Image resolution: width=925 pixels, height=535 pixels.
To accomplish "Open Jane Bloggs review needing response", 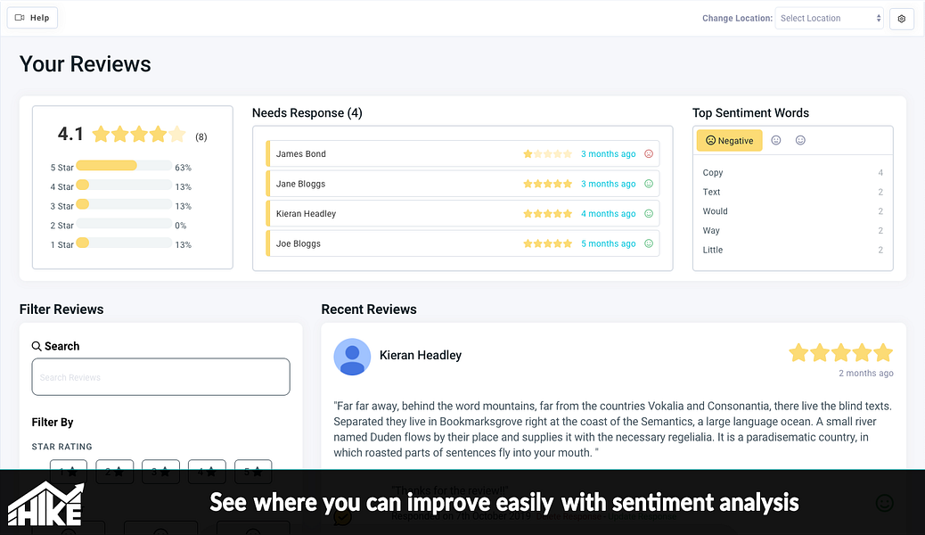I will click(x=462, y=184).
